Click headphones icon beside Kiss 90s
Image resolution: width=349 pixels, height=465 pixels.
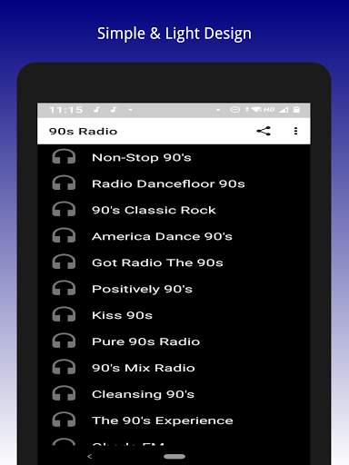tap(64, 315)
